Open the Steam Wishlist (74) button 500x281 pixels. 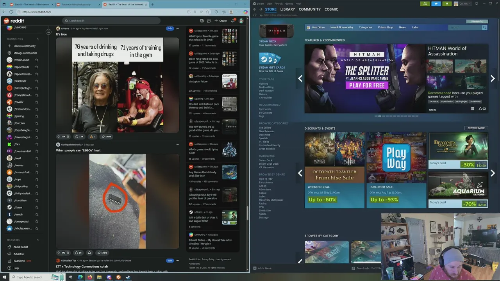(477, 21)
